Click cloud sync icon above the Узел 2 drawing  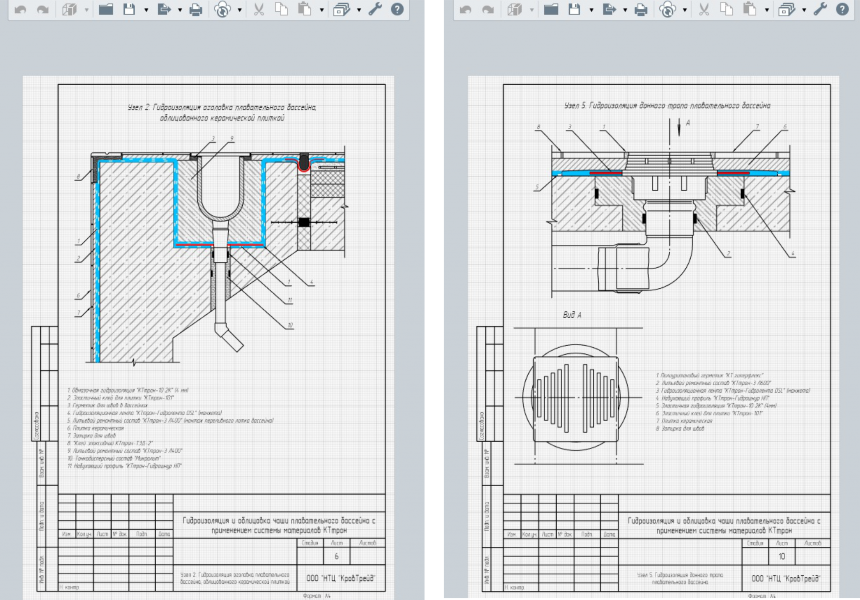pos(222,9)
